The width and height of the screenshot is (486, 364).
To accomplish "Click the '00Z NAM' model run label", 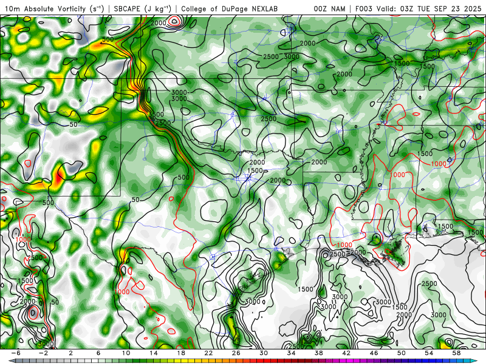I will (x=329, y=8).
